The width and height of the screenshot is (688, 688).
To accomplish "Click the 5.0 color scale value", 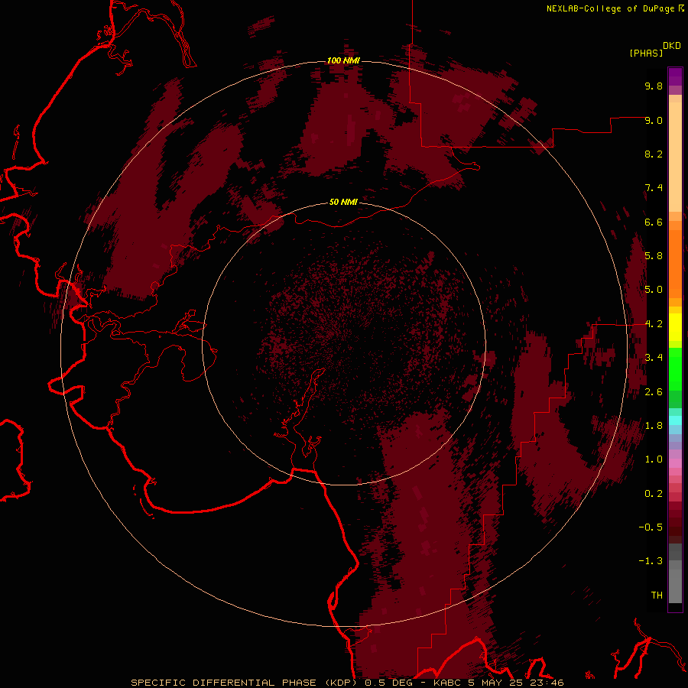I will [654, 290].
